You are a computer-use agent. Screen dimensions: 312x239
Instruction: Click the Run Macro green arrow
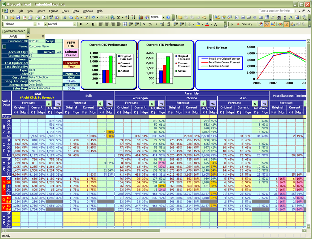click(x=232, y=24)
